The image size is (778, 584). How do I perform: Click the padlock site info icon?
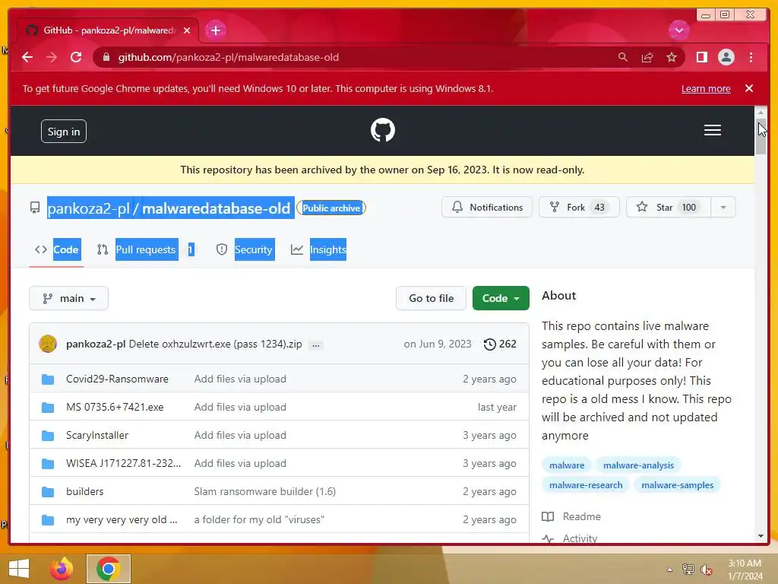coord(106,57)
